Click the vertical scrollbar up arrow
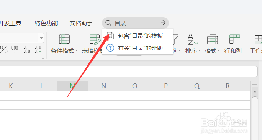262x140 pixels. click(255, 91)
